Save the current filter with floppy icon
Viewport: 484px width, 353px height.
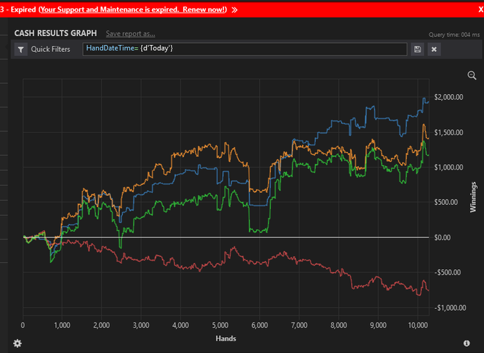pos(418,49)
